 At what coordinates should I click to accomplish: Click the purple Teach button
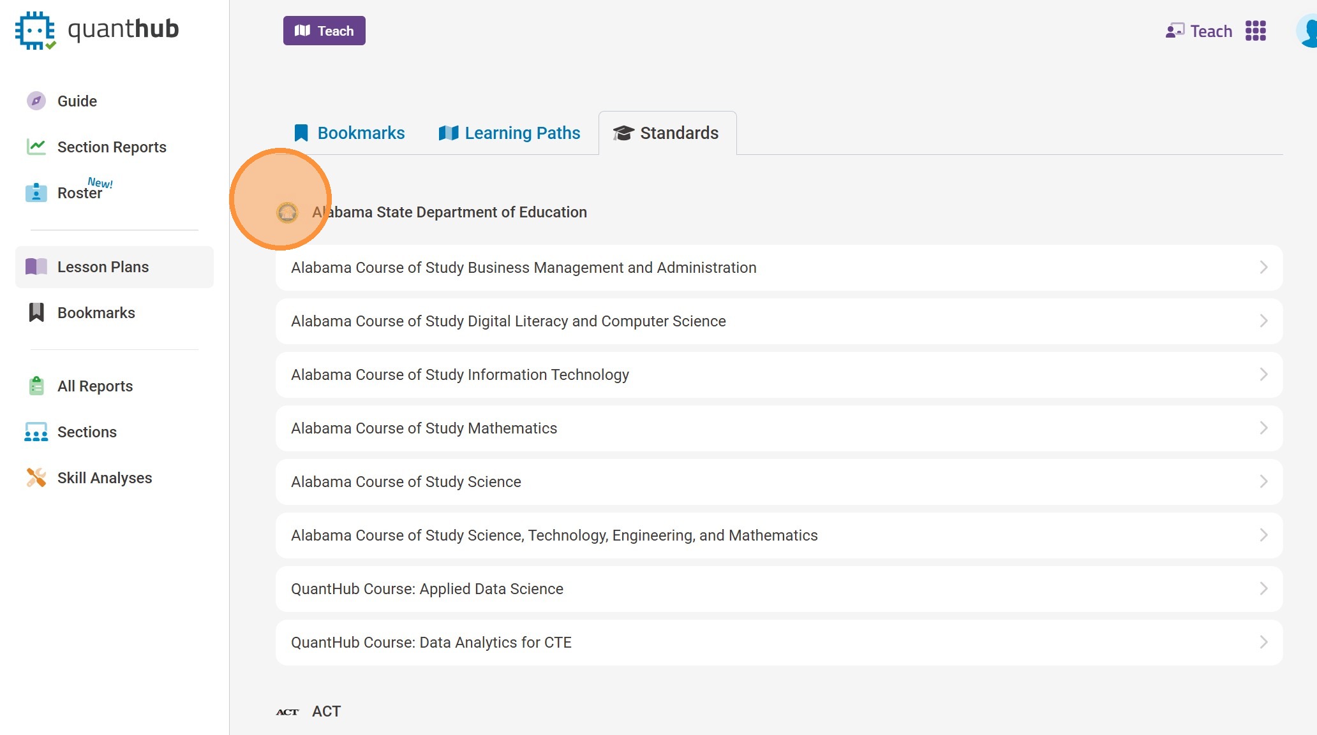[x=324, y=31]
